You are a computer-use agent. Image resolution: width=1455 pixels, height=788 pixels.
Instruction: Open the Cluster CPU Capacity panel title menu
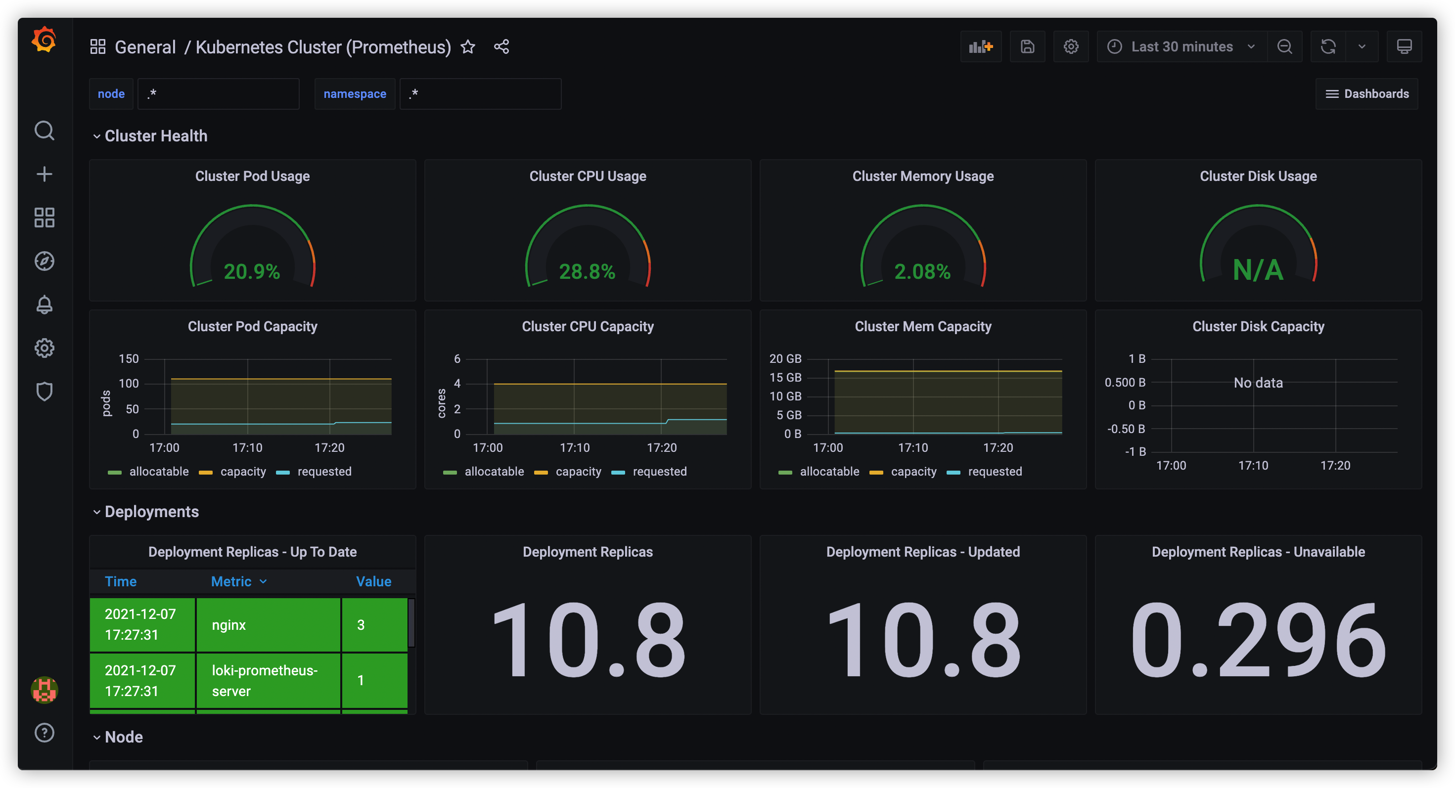tap(588, 326)
